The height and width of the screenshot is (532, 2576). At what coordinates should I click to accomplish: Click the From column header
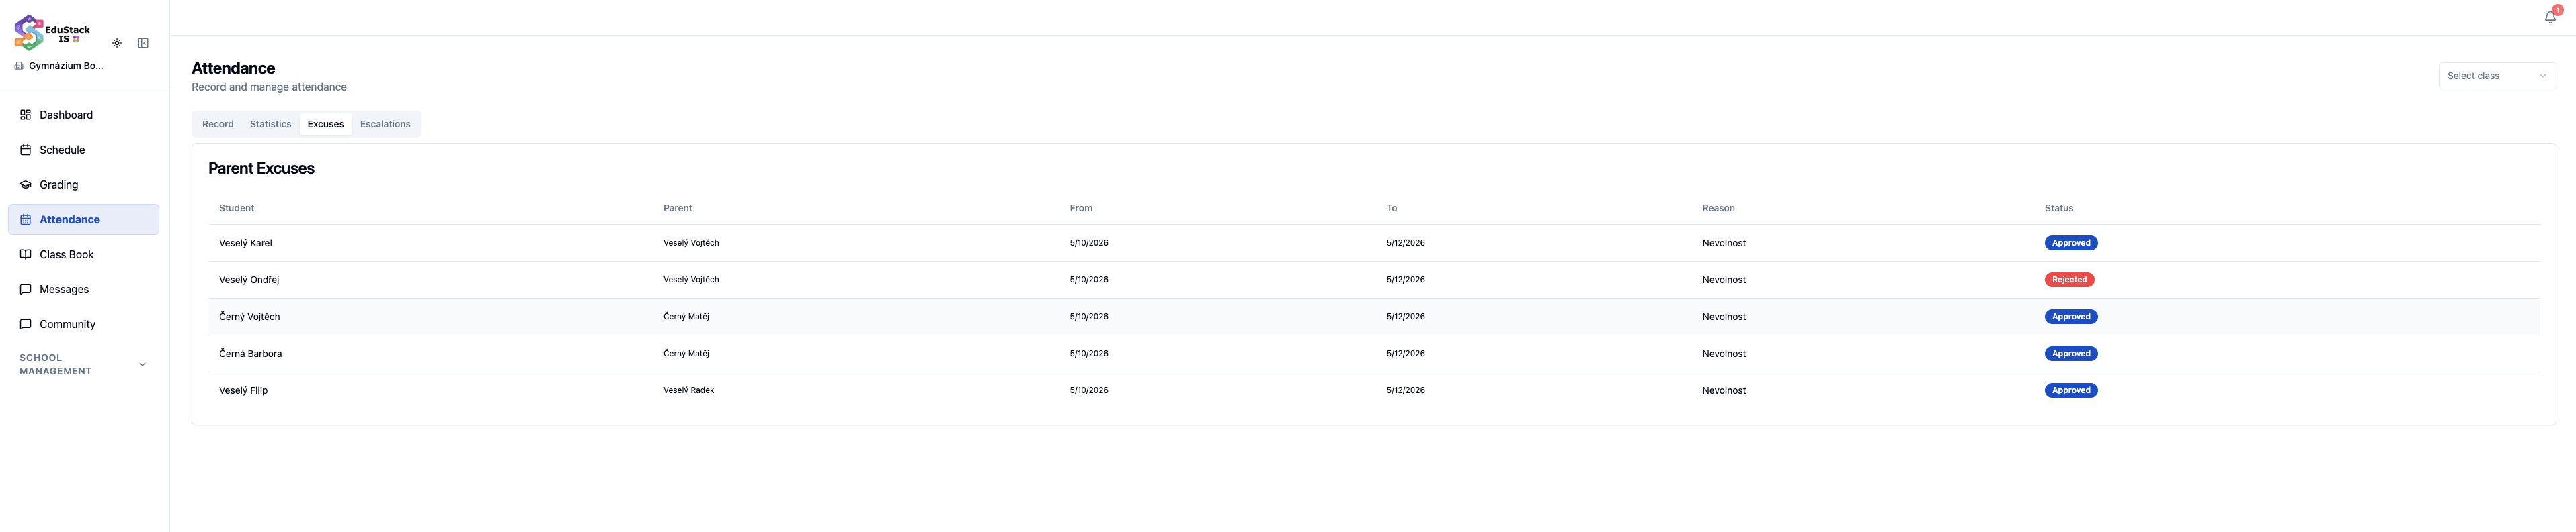tap(1081, 209)
